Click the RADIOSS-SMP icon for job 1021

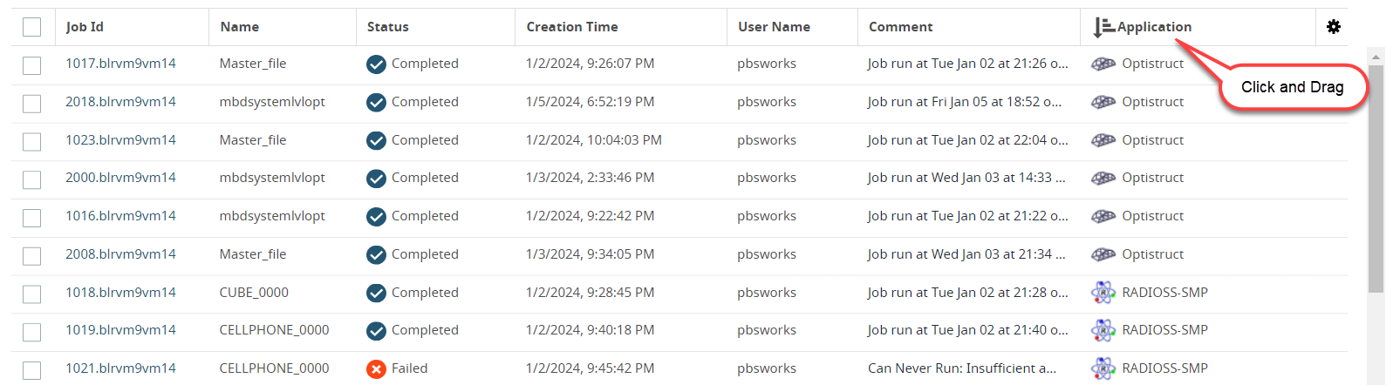click(x=1103, y=368)
